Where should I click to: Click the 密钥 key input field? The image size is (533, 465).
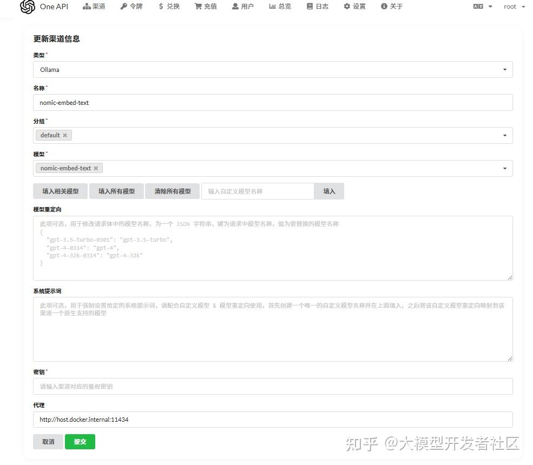pyautogui.click(x=273, y=387)
